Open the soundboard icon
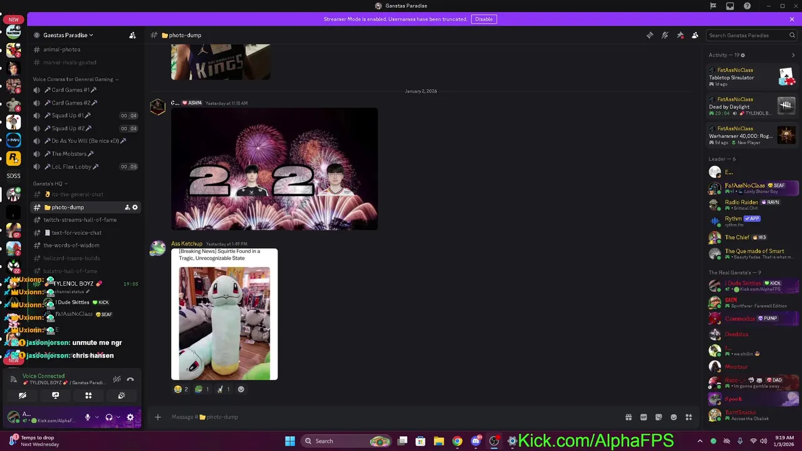802x451 pixels. click(122, 395)
